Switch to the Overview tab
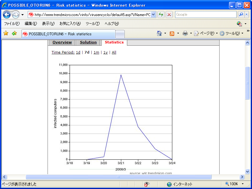The image size is (252, 189). 62,43
